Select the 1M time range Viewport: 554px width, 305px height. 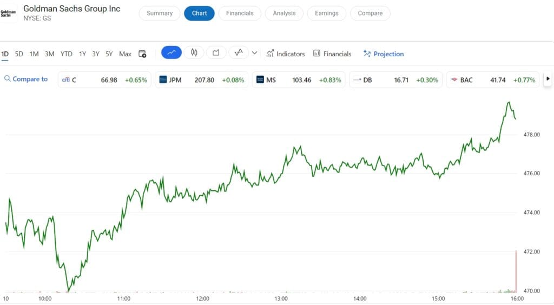point(34,54)
